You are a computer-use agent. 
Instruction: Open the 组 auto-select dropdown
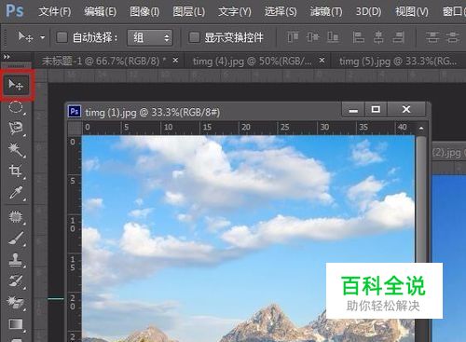click(x=150, y=37)
